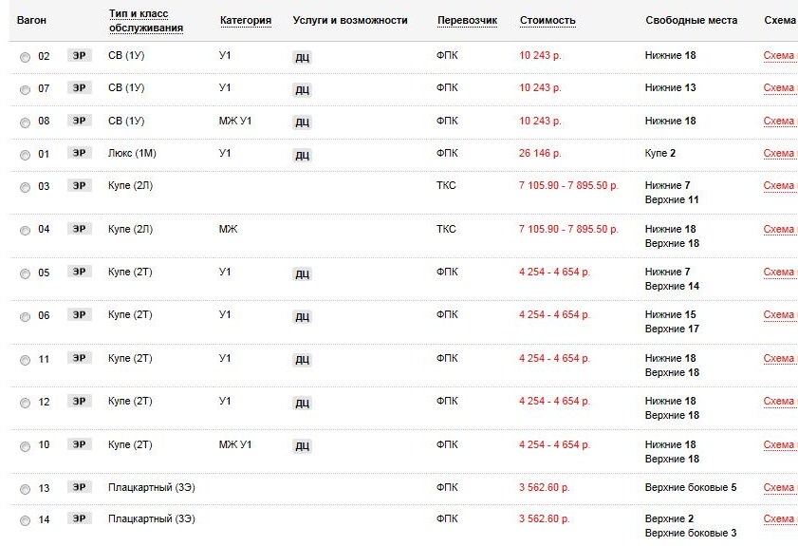Screen dimensions: 798x546
Task: Choose wagon 11 radio button
Action: 25,360
